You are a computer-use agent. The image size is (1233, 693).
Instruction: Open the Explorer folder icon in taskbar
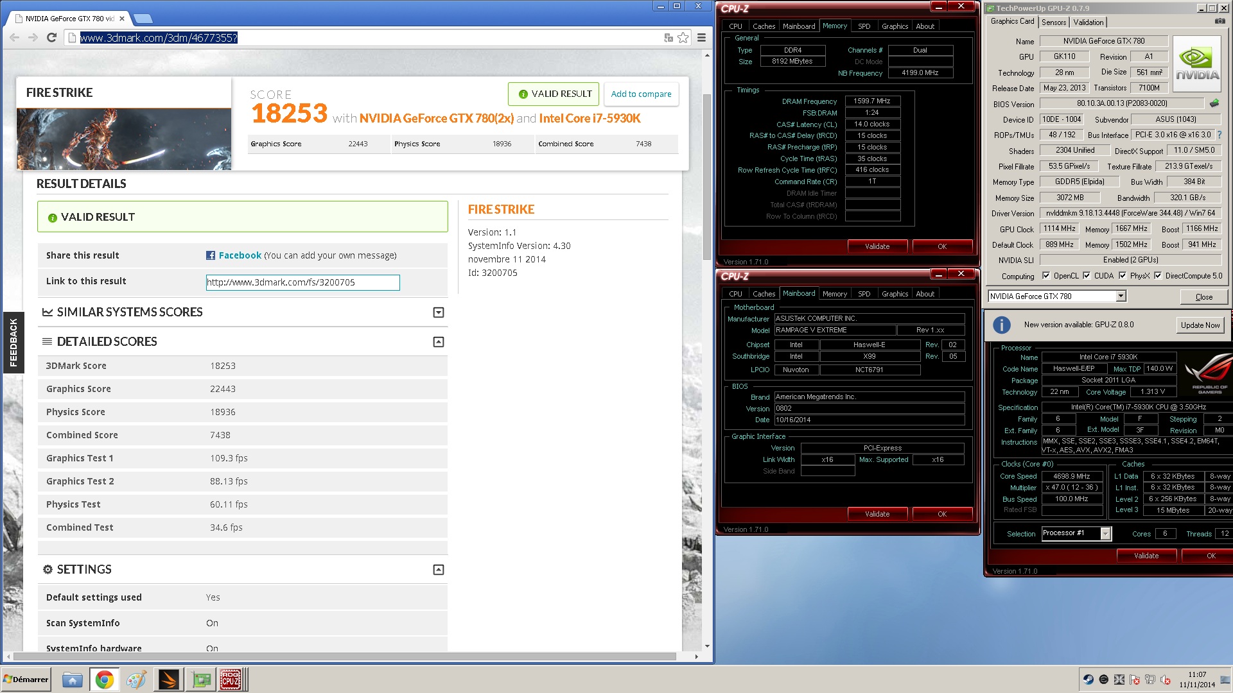73,680
